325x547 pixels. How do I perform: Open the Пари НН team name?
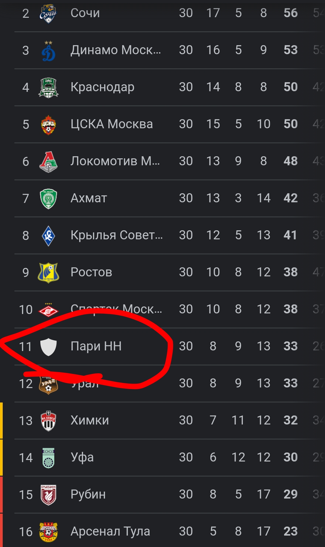tap(96, 346)
